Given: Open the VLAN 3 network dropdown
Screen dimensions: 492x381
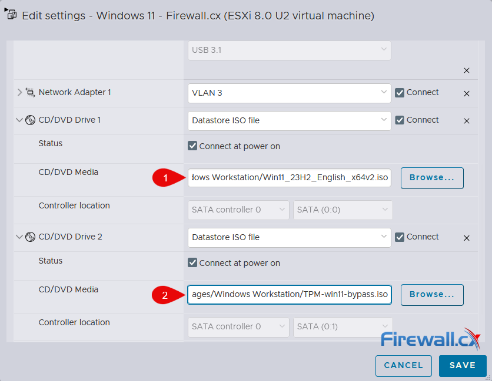Looking at the screenshot, I should tap(290, 93).
